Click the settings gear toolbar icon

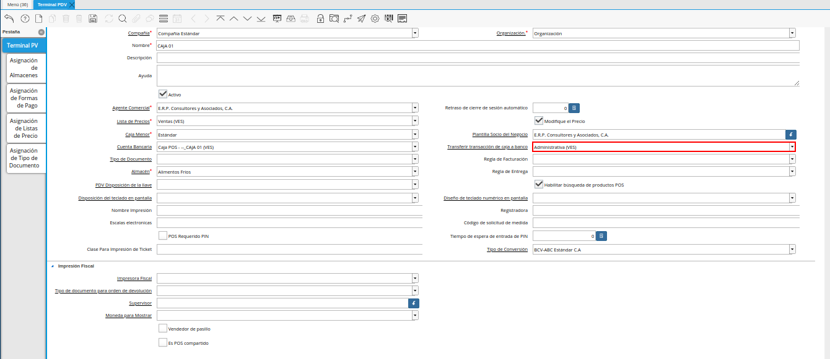coord(375,19)
